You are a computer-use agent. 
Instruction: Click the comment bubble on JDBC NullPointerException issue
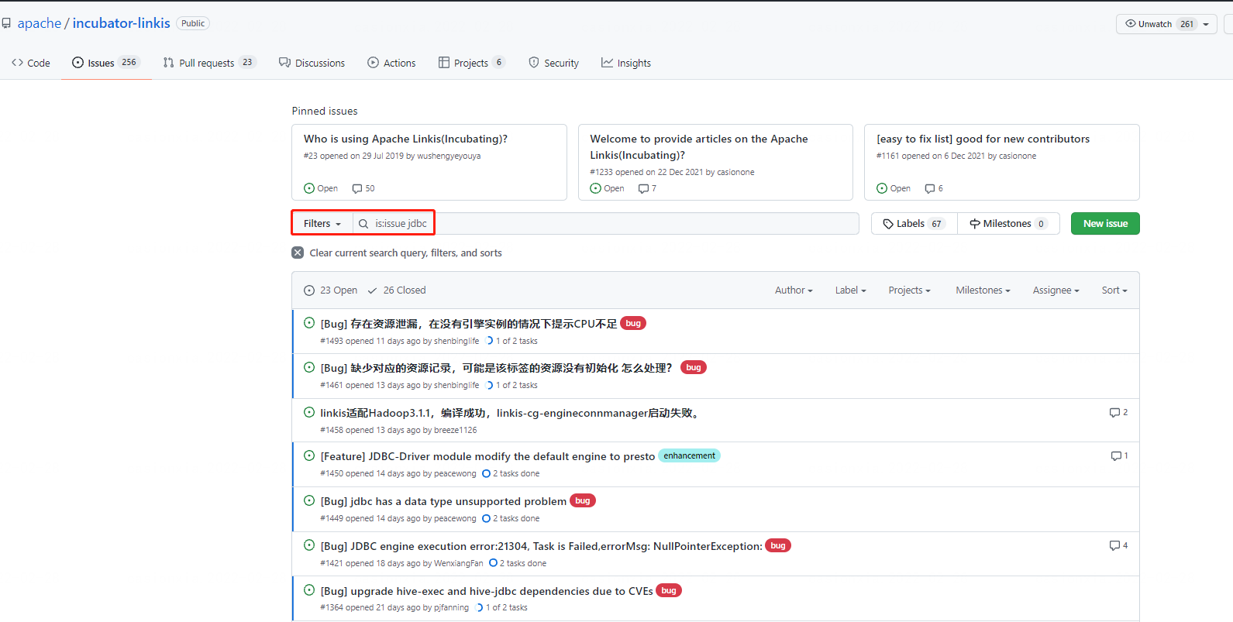(x=1114, y=546)
